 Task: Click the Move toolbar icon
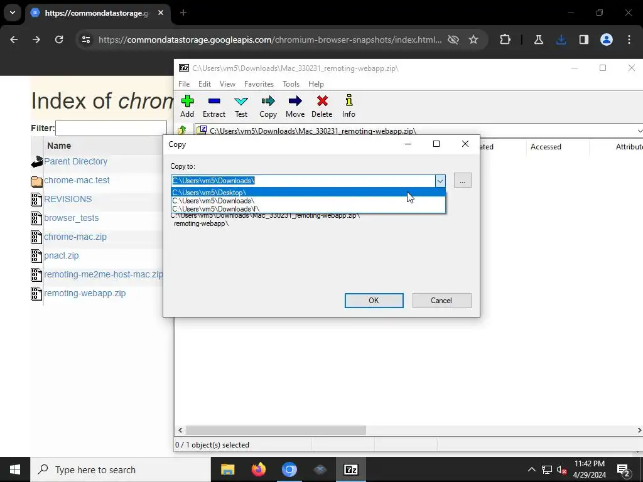295,106
